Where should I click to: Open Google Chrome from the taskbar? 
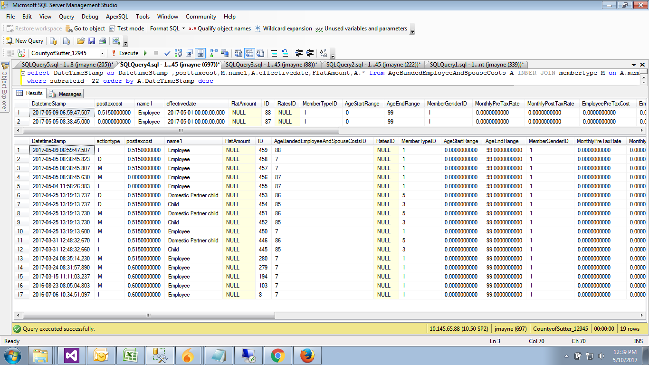(x=278, y=355)
